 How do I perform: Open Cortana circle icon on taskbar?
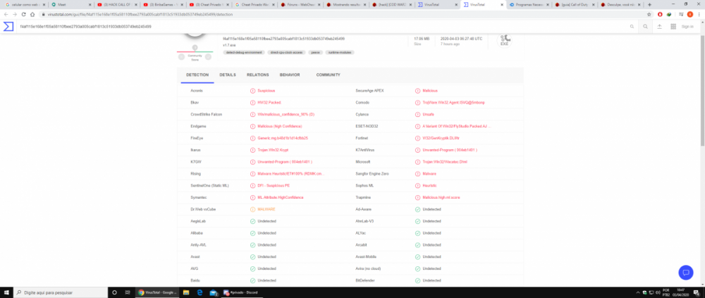pos(115,292)
